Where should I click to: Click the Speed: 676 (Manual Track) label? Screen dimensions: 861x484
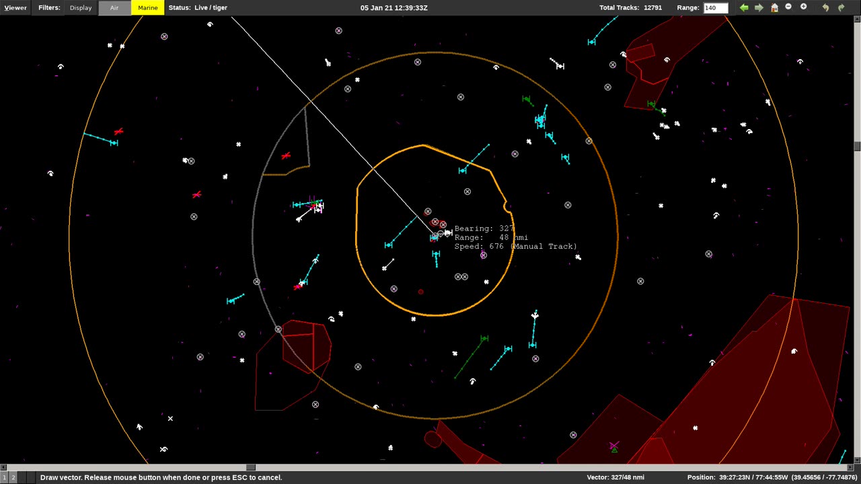click(515, 246)
